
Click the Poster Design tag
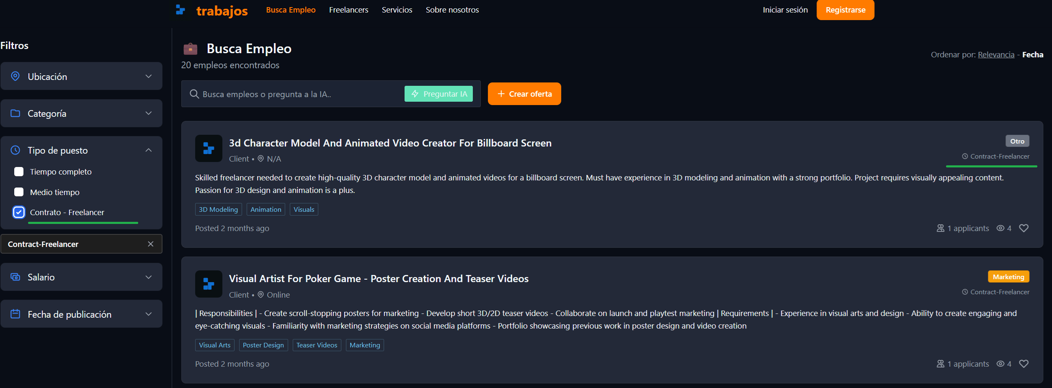pyautogui.click(x=263, y=345)
